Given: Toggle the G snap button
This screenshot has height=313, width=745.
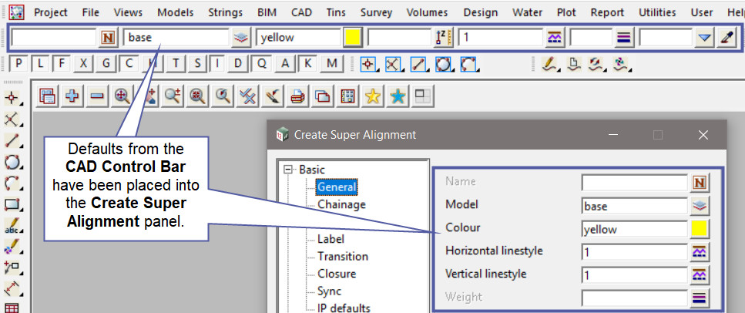Looking at the screenshot, I should 107,64.
